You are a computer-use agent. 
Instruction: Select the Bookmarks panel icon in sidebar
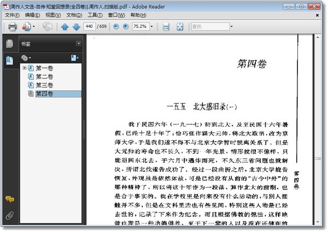coord(10,61)
